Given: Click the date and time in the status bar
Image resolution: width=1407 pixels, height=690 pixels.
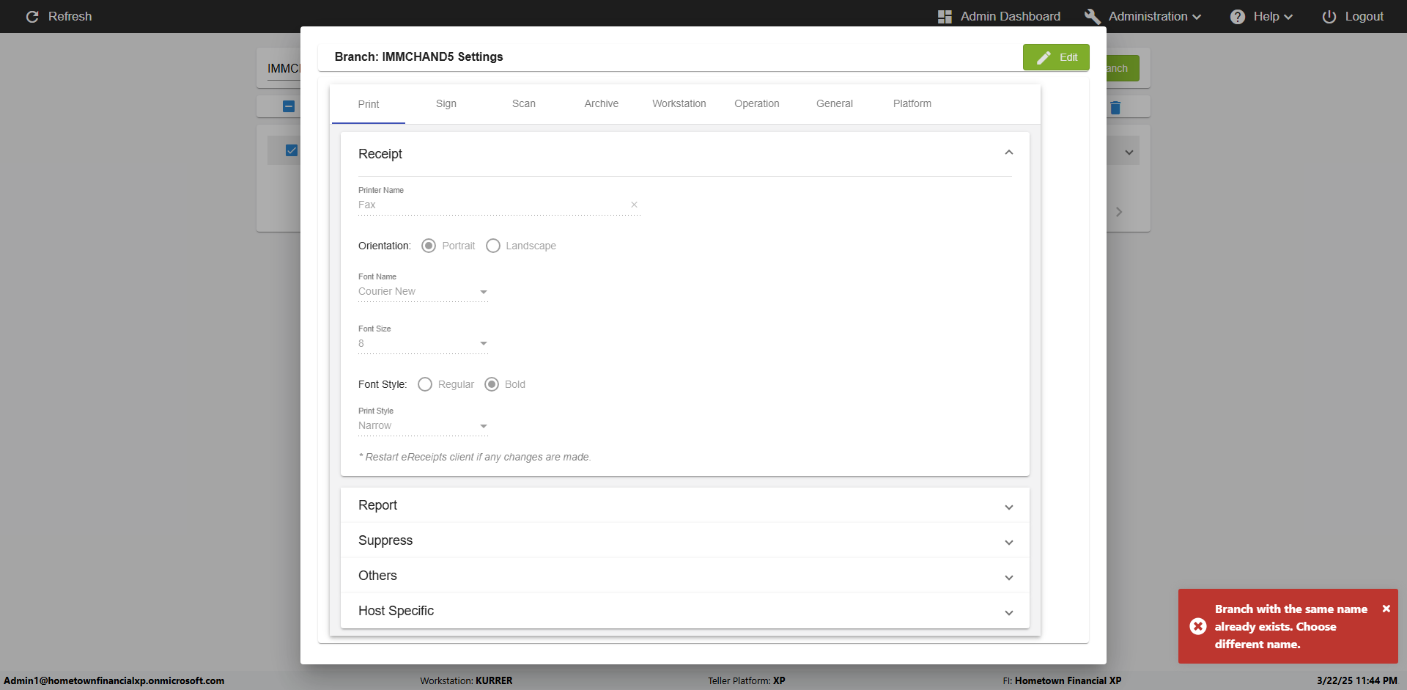Looking at the screenshot, I should tap(1356, 680).
